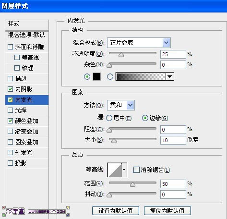Viewport: 227px width, 219px height.
Task: Tick the 消除锯齿 anti-alias checkbox
Action: tap(136, 170)
